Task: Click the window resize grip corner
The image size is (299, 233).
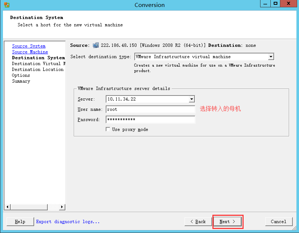Action: 294,228
